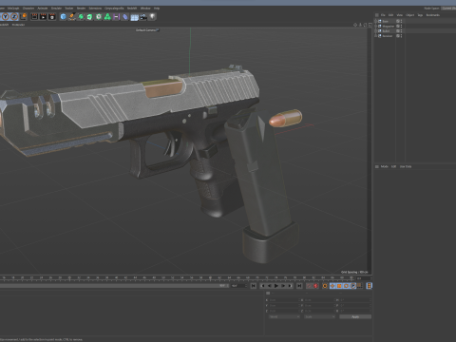Toggle the coordinate system cube icon

tap(24, 16)
